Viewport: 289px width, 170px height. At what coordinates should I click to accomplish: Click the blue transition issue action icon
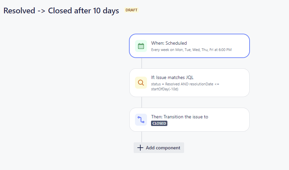(x=141, y=120)
